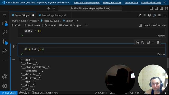Click Cell 7 of 7 status entry
This screenshot has width=169, height=95.
135,93
